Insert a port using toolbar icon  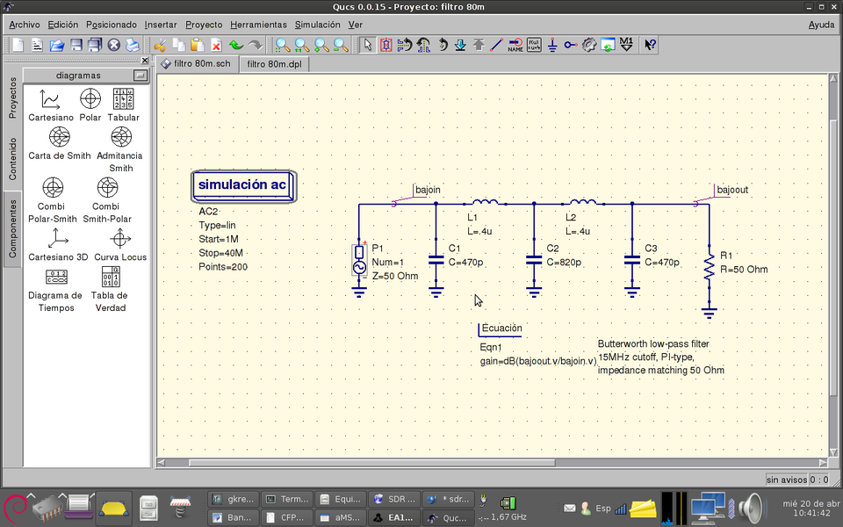pos(571,44)
